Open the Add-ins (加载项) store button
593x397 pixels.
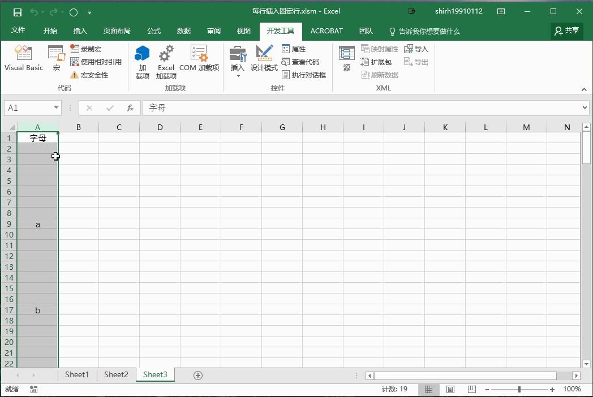pyautogui.click(x=142, y=62)
